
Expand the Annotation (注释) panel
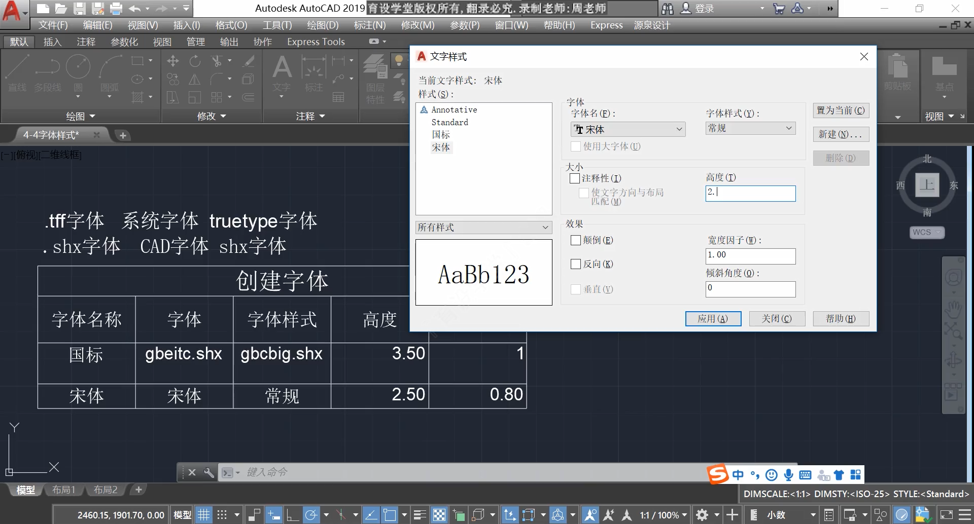(x=310, y=117)
